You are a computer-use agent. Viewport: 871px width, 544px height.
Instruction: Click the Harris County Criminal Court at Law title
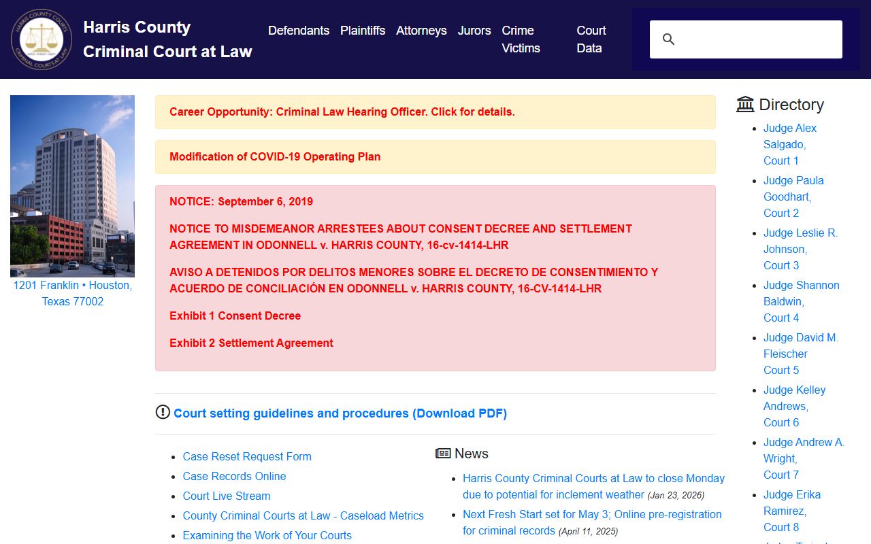pyautogui.click(x=167, y=39)
